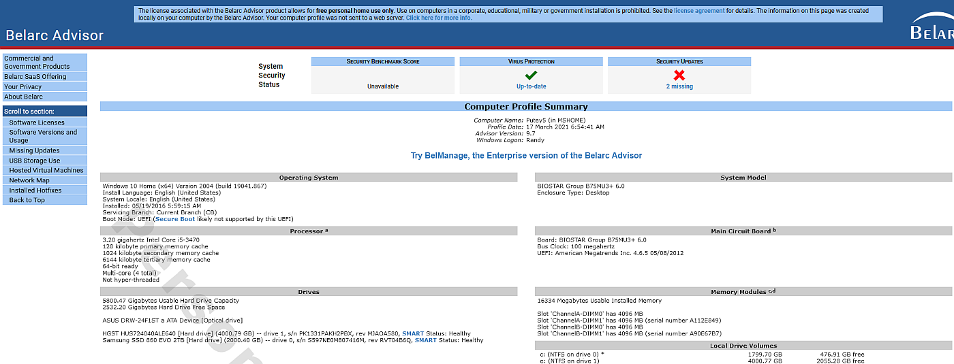
Task: Click the Belarc Advisor title text
Action: pos(55,35)
